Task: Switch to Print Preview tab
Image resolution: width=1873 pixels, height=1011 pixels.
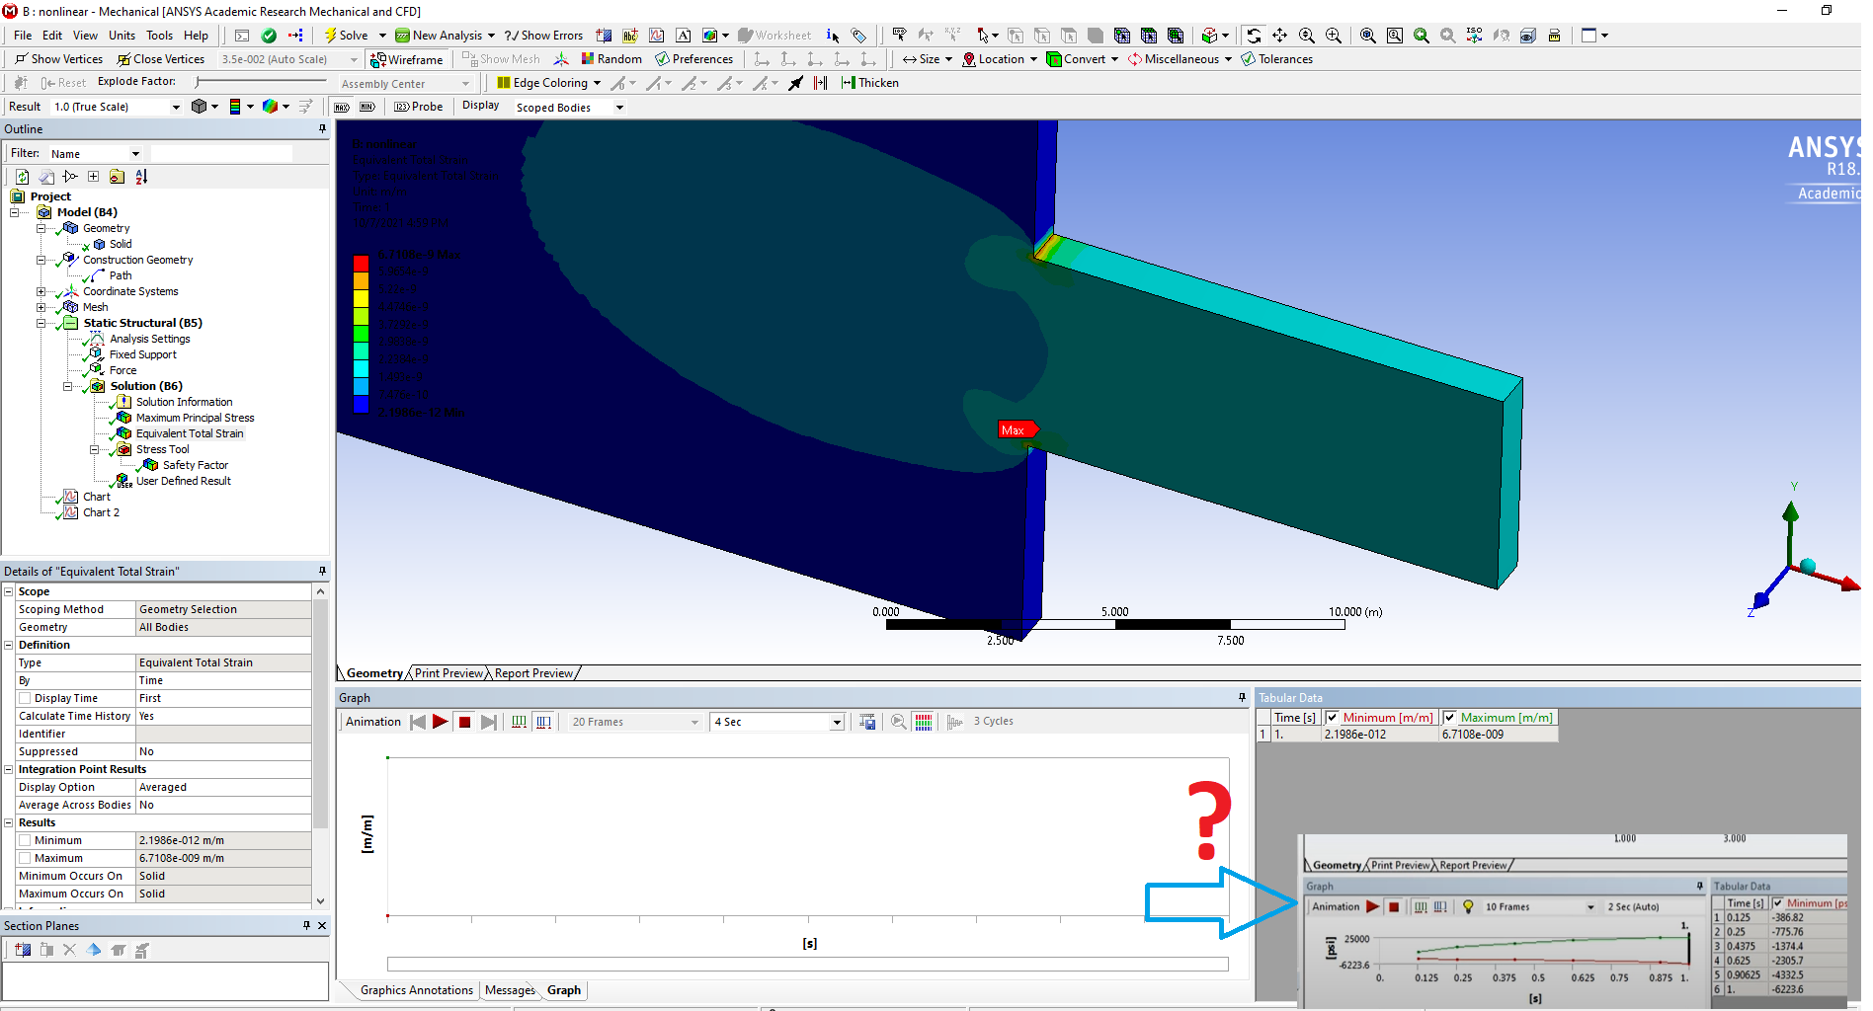Action: [x=448, y=673]
